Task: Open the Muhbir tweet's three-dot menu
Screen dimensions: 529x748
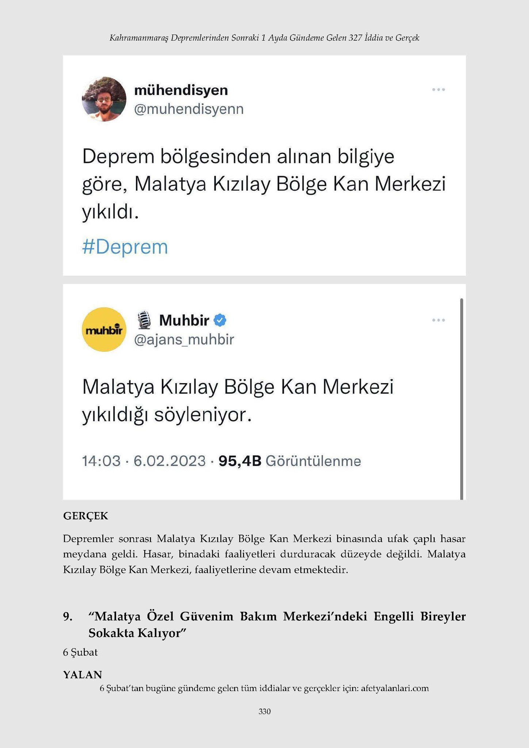Action: point(438,320)
